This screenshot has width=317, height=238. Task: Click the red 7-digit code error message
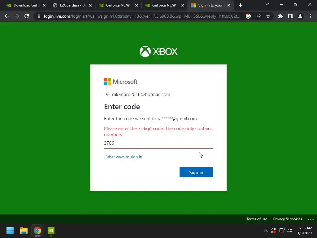[158, 131]
